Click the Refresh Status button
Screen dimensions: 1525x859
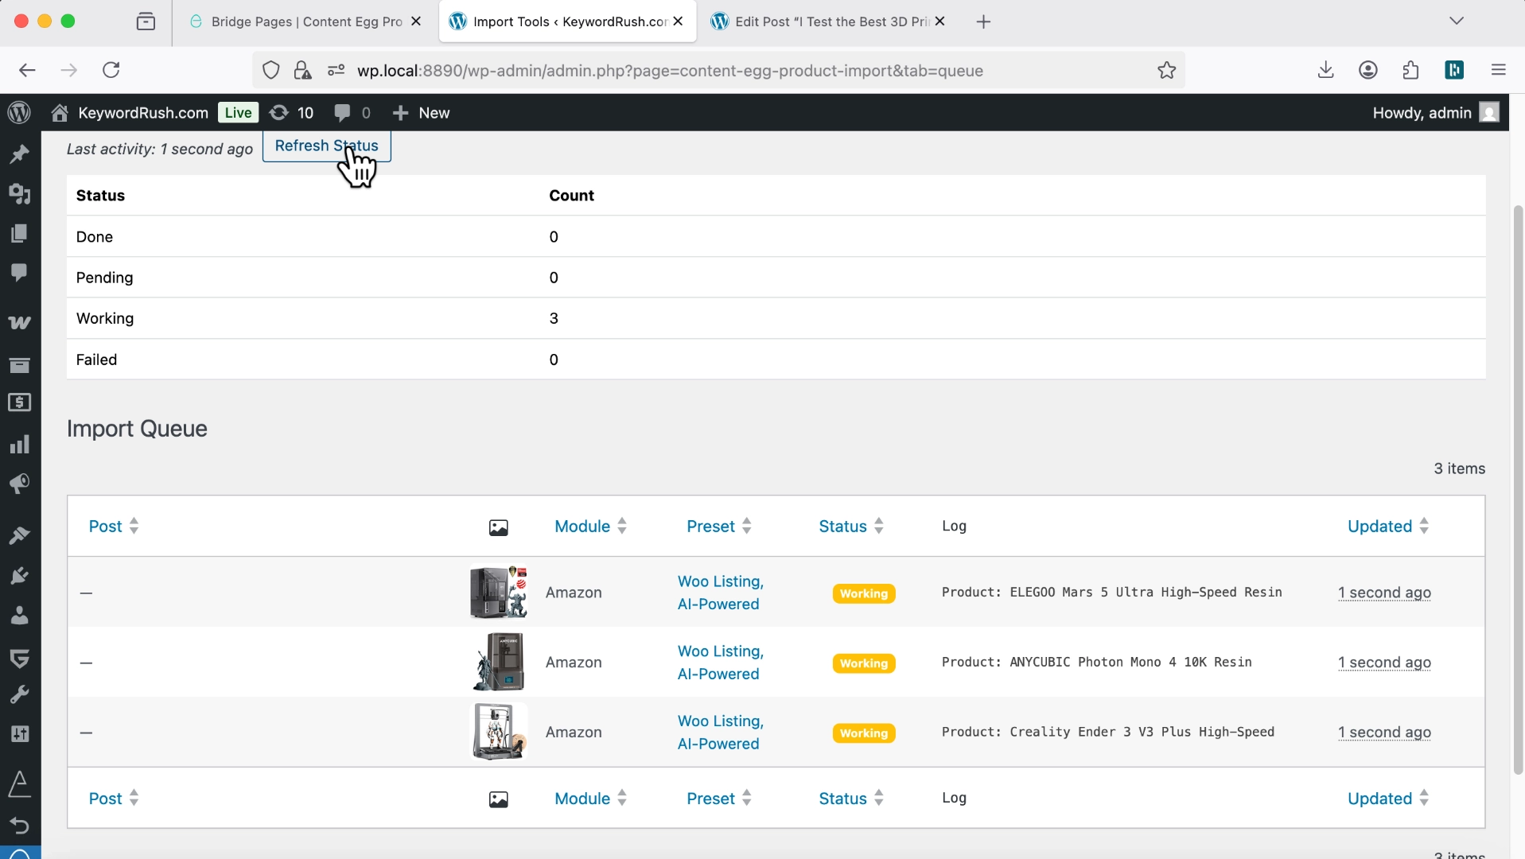326,146
